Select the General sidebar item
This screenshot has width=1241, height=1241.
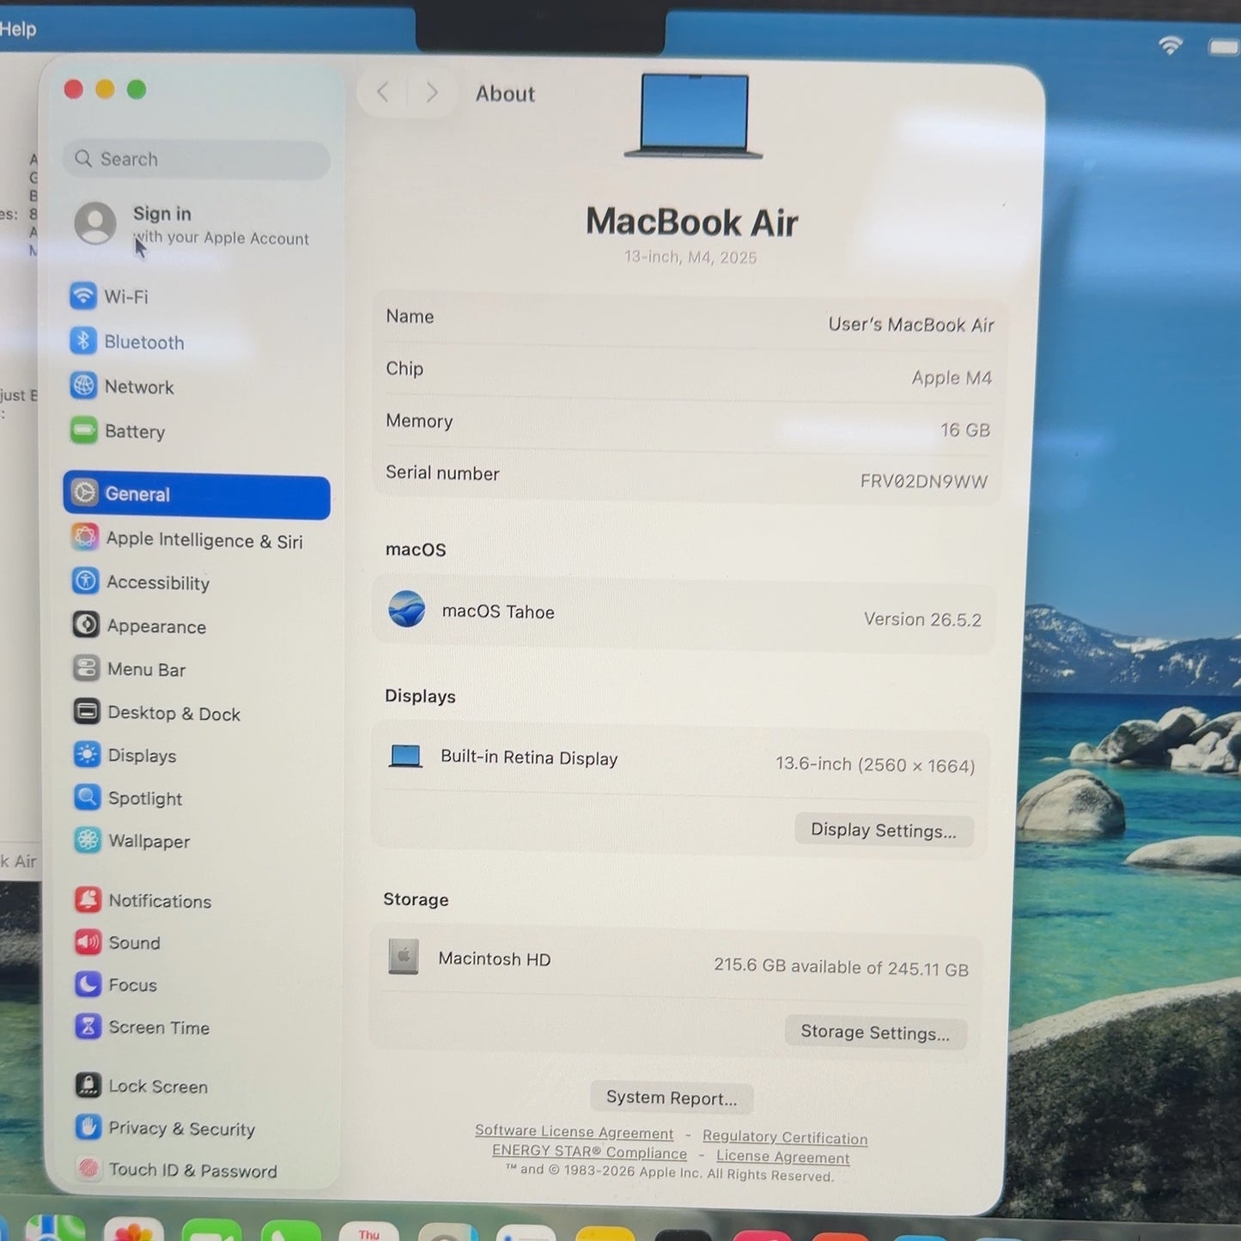point(197,496)
